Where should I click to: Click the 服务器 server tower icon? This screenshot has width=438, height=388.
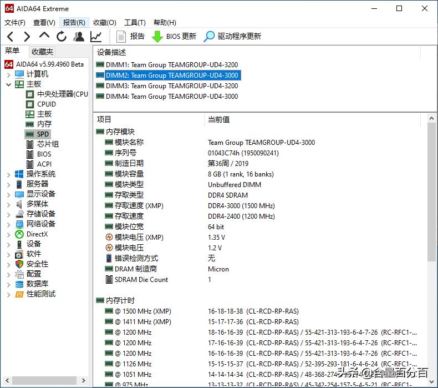pyautogui.click(x=19, y=184)
